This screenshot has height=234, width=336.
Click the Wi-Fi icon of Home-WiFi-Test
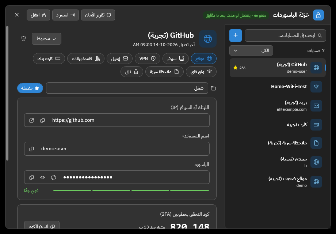click(x=316, y=87)
